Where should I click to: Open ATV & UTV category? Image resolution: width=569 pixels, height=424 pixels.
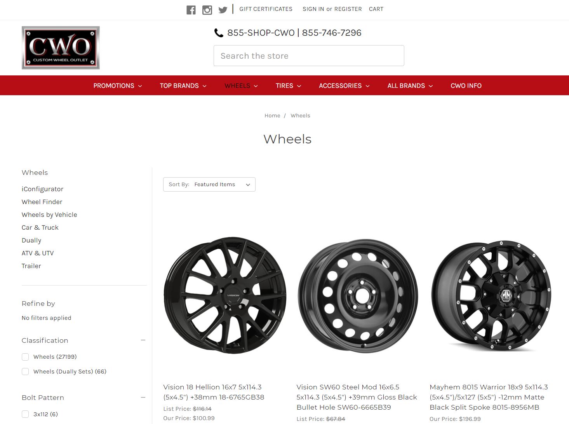point(38,253)
